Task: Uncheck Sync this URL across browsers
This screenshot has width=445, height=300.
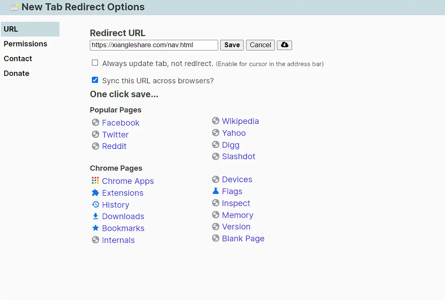Action: click(95, 80)
